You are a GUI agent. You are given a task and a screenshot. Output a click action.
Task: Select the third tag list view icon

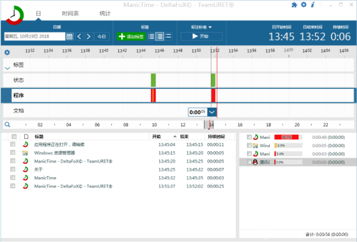tap(168, 37)
